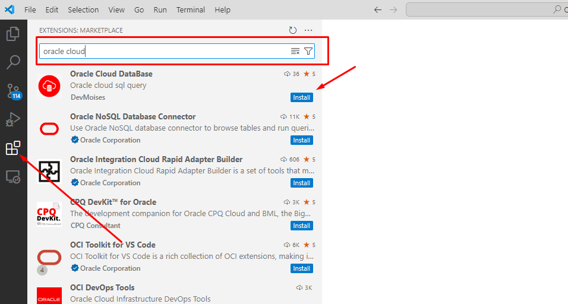The height and width of the screenshot is (304, 568).
Task: Click the 606 download count
Action: [x=290, y=159]
